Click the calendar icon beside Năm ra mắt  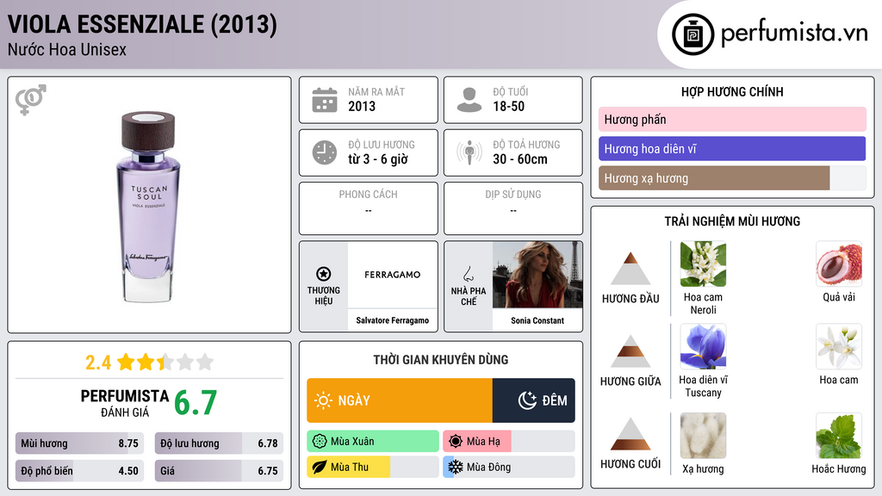tap(325, 100)
